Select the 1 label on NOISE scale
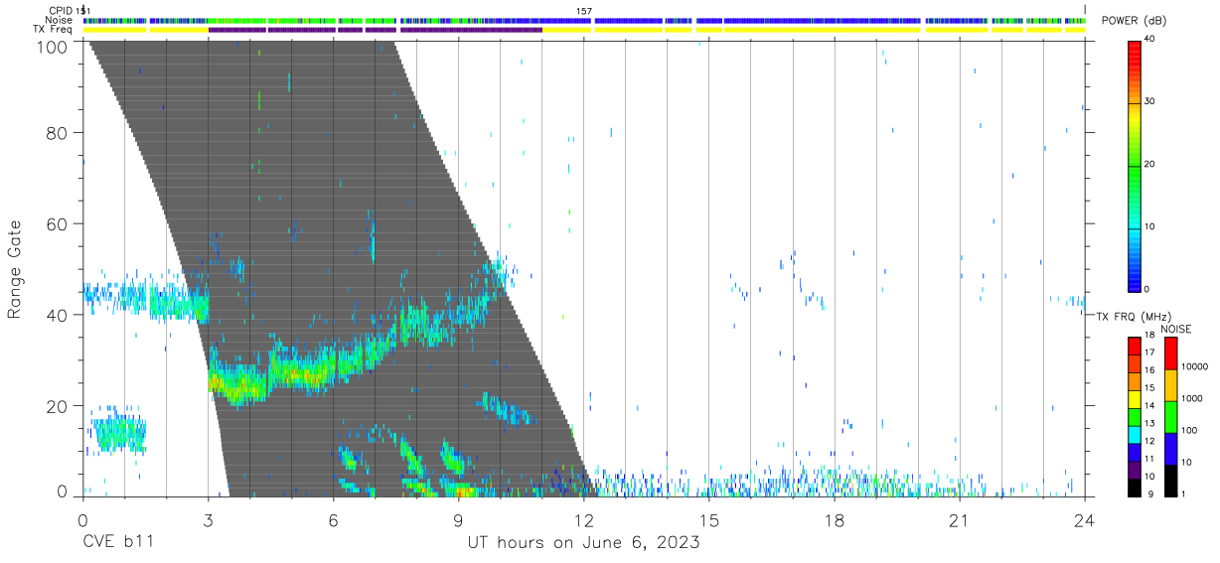The width and height of the screenshot is (1220, 563). click(x=1185, y=493)
